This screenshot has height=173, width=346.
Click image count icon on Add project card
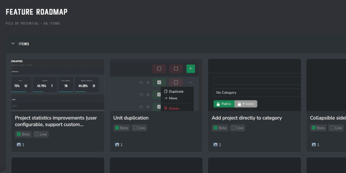215,144
